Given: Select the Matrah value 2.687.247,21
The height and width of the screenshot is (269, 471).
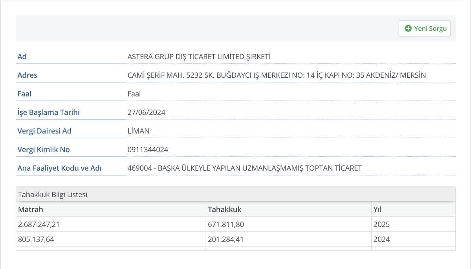Looking at the screenshot, I should [x=39, y=225].
